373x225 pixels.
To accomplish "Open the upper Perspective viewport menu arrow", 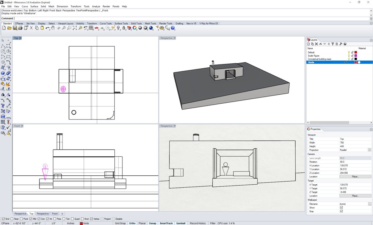I will pos(175,38).
